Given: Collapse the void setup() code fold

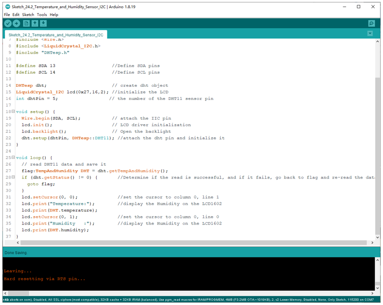Looking at the screenshot, I should (13, 112).
